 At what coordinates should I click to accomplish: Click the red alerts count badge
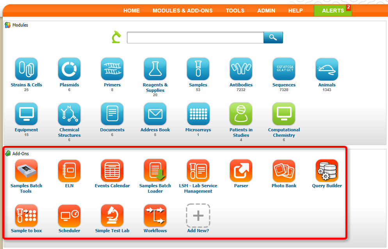click(349, 7)
